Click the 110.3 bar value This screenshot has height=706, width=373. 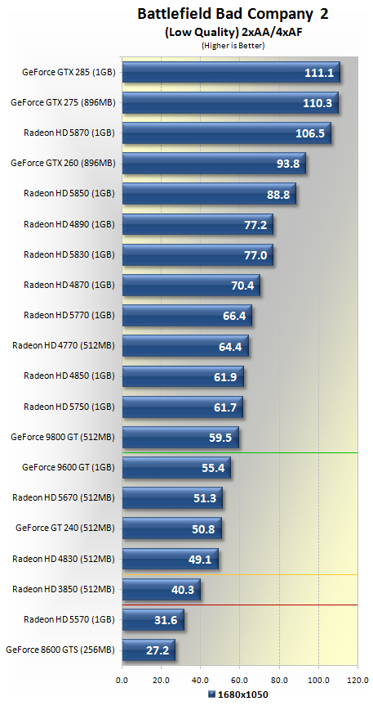tap(317, 103)
